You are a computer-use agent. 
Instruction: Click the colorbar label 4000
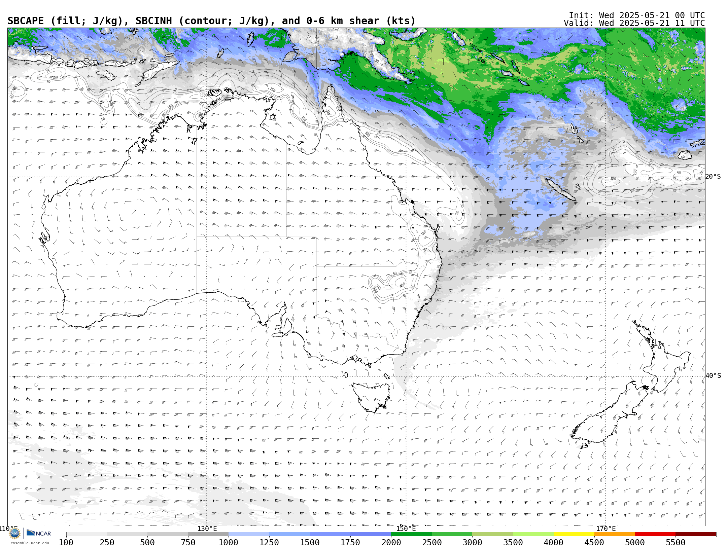tap(554, 543)
